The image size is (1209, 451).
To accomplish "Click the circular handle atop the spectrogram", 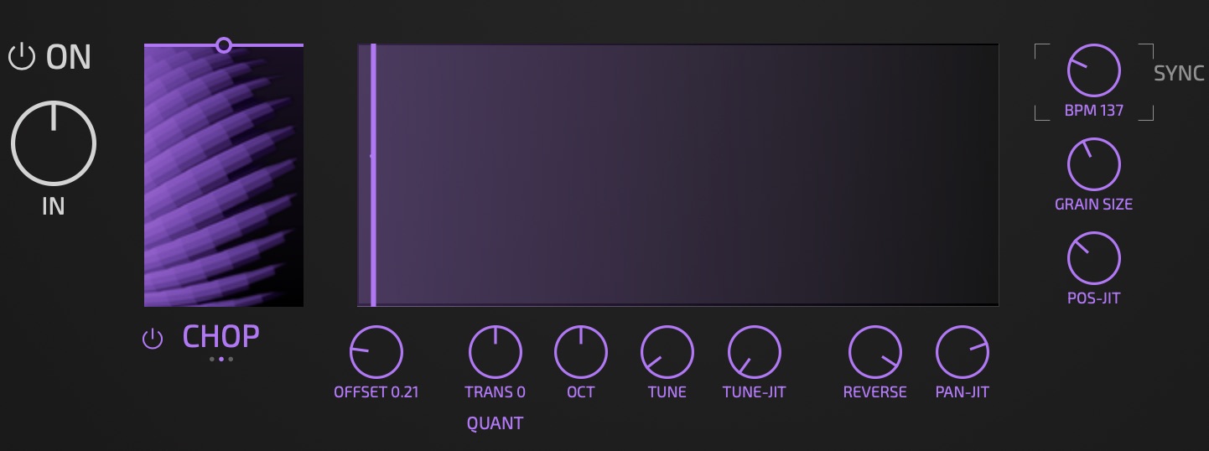I will tap(224, 45).
